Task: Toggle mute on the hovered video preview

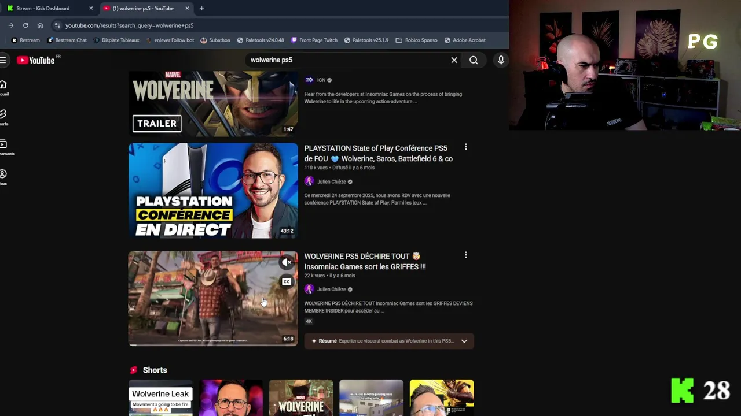Action: (287, 263)
